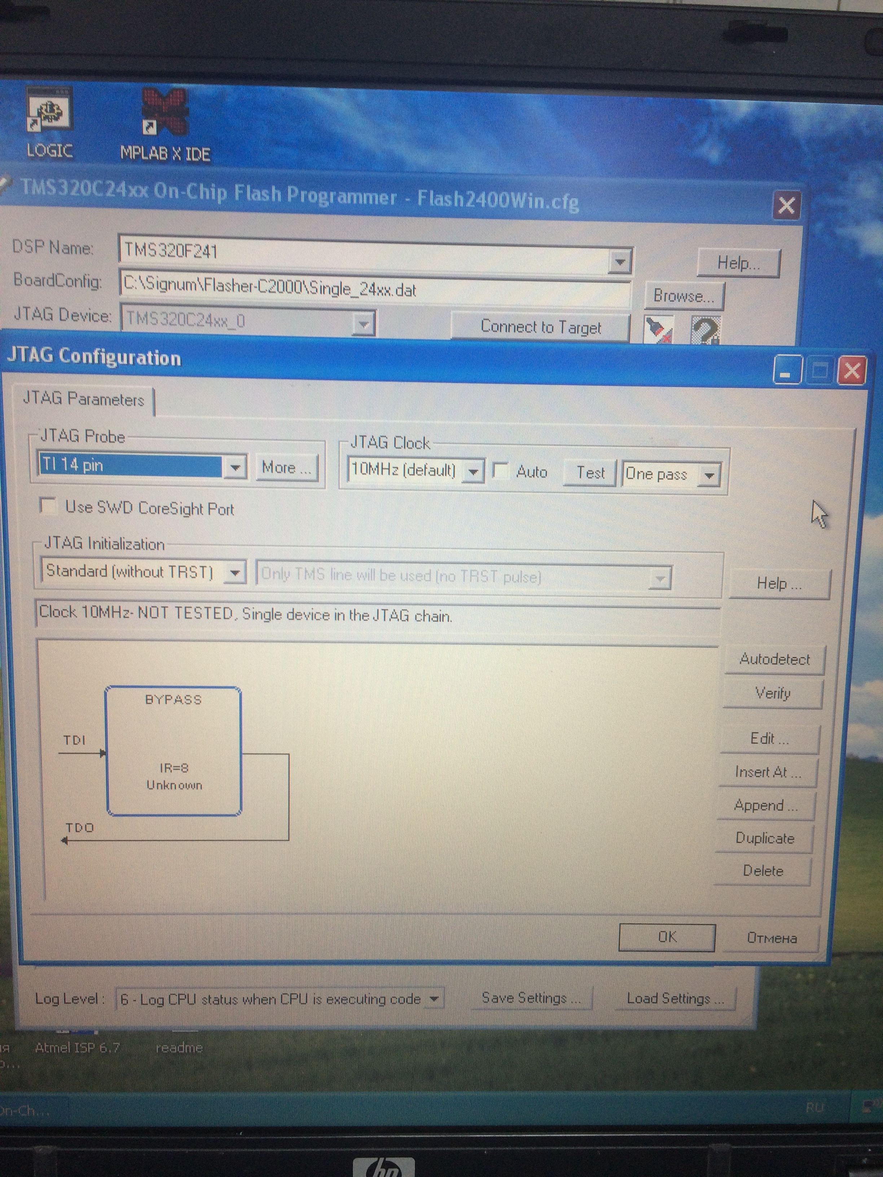Select the BYPASS device block in JTAG chain
Image resolution: width=883 pixels, height=1177 pixels.
pos(173,751)
